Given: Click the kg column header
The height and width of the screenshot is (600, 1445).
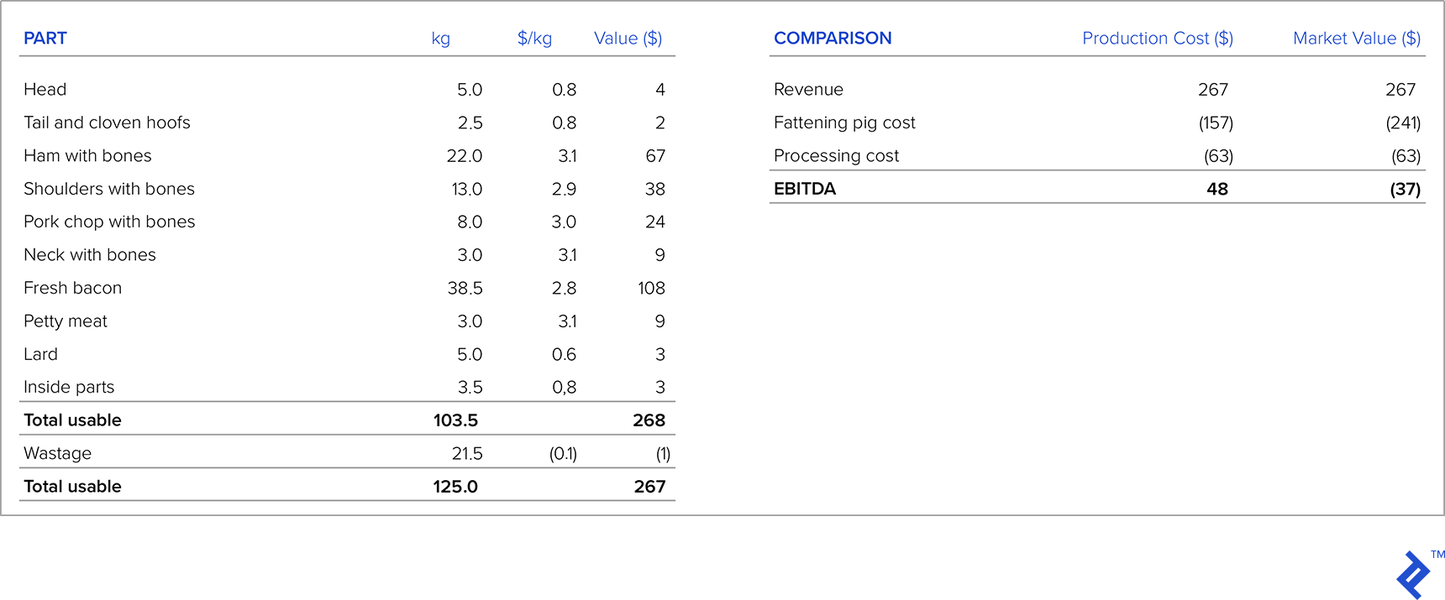Looking at the screenshot, I should [440, 39].
